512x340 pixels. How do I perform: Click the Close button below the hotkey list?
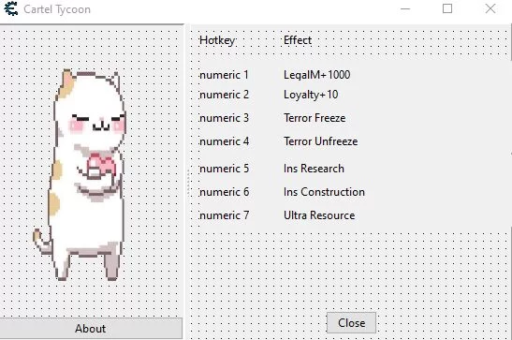(351, 323)
